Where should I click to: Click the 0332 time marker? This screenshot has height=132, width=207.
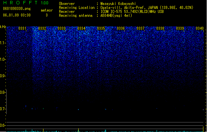tap(42, 28)
